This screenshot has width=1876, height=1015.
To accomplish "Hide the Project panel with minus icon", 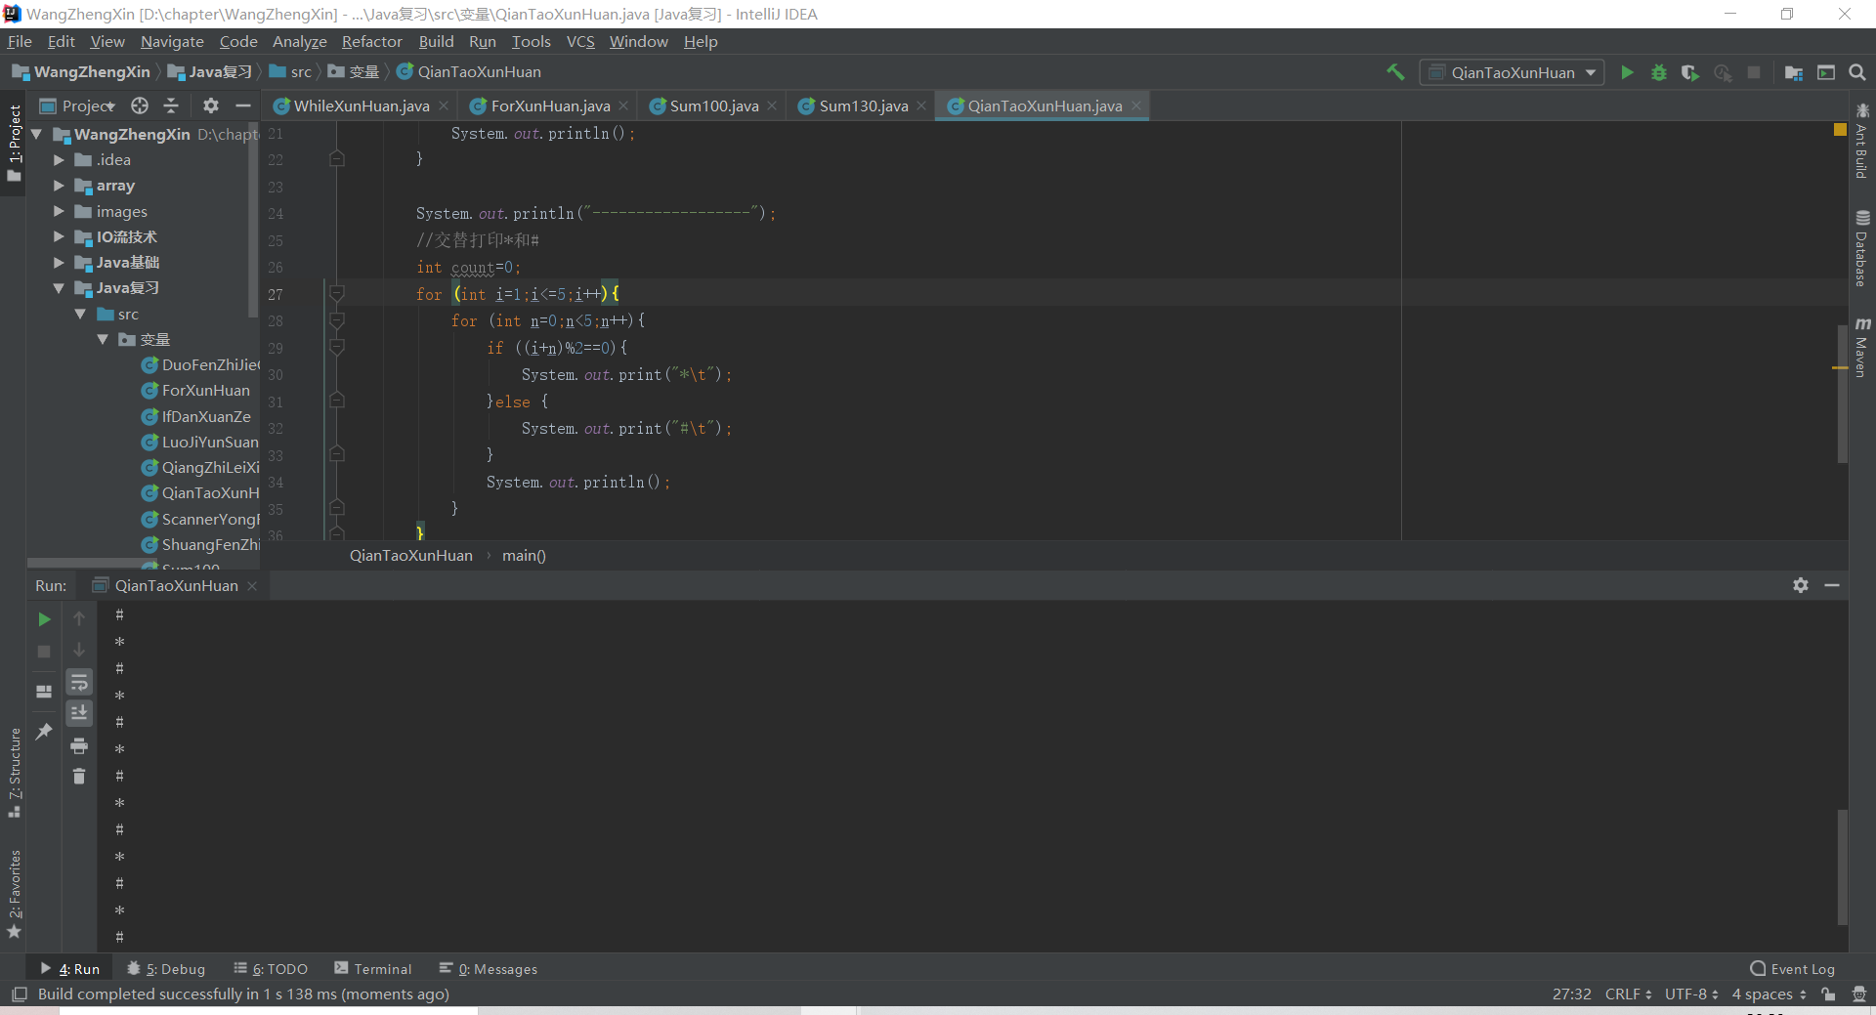I will [x=243, y=106].
